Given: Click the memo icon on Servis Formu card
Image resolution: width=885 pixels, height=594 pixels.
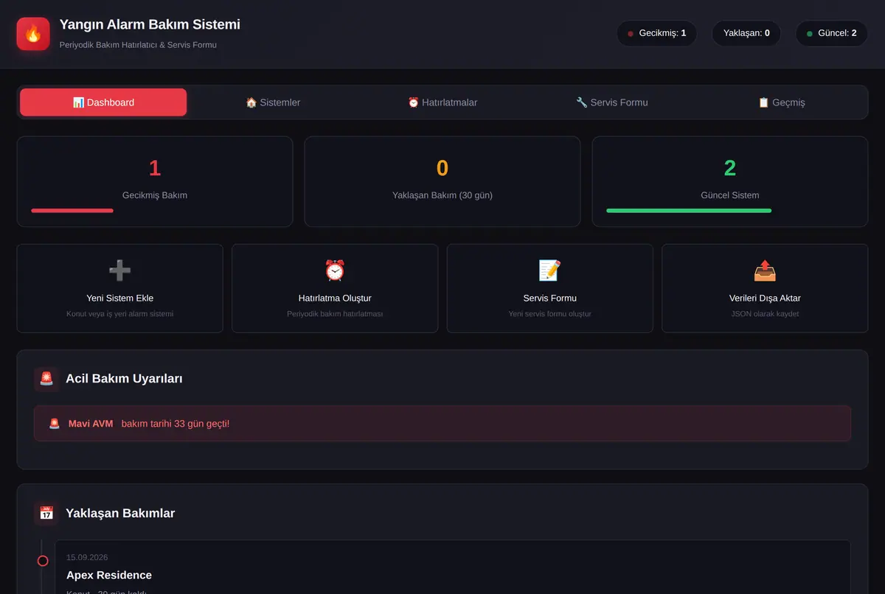Looking at the screenshot, I should click(x=550, y=270).
